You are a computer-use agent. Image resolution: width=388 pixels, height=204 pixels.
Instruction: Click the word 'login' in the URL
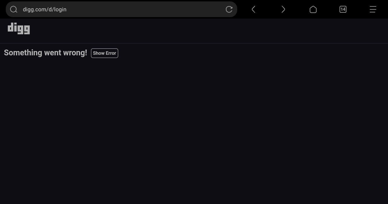click(x=60, y=9)
